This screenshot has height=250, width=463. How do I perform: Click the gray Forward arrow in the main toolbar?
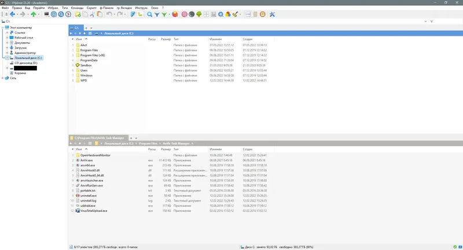coord(23,14)
